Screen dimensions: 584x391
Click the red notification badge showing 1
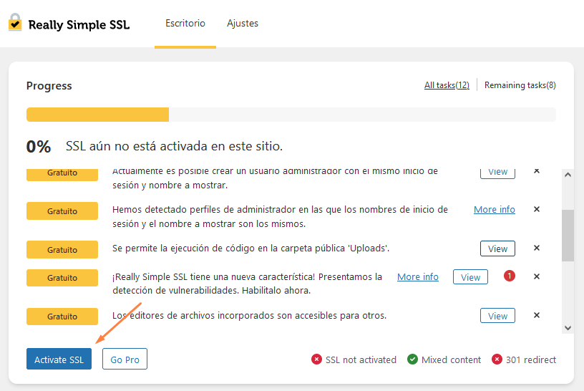tap(510, 276)
